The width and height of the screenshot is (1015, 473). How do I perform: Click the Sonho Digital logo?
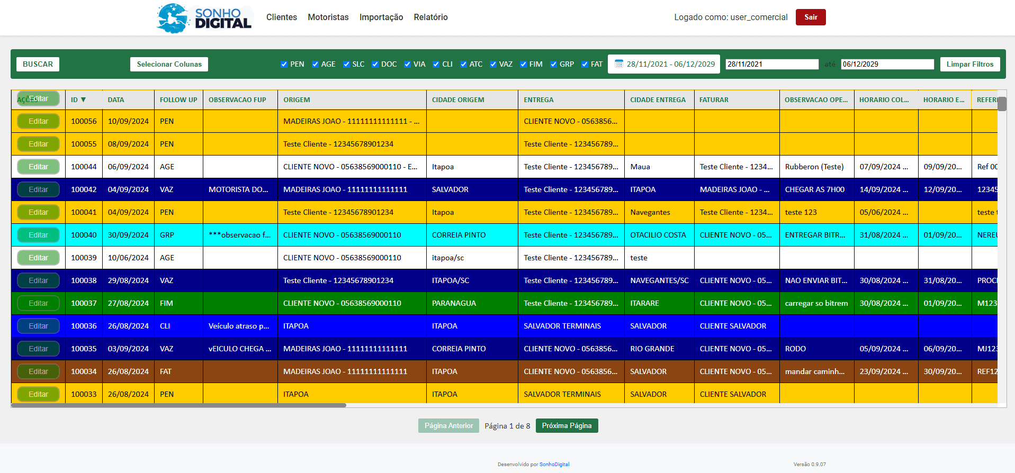[x=204, y=18]
